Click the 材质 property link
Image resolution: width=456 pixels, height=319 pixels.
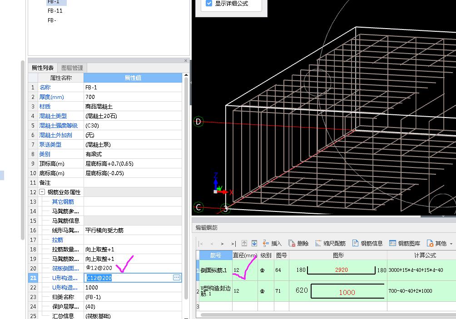click(45, 106)
